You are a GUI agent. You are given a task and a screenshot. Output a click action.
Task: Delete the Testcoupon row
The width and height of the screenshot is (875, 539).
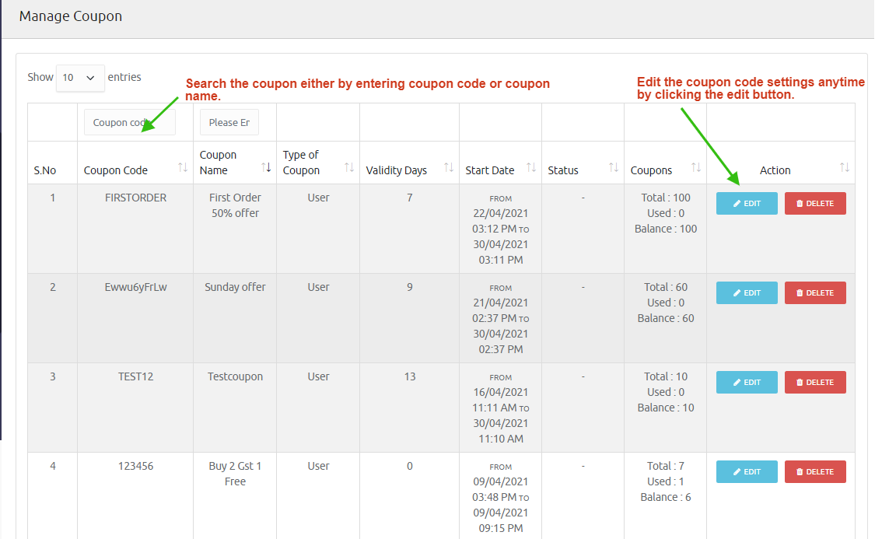(x=815, y=383)
